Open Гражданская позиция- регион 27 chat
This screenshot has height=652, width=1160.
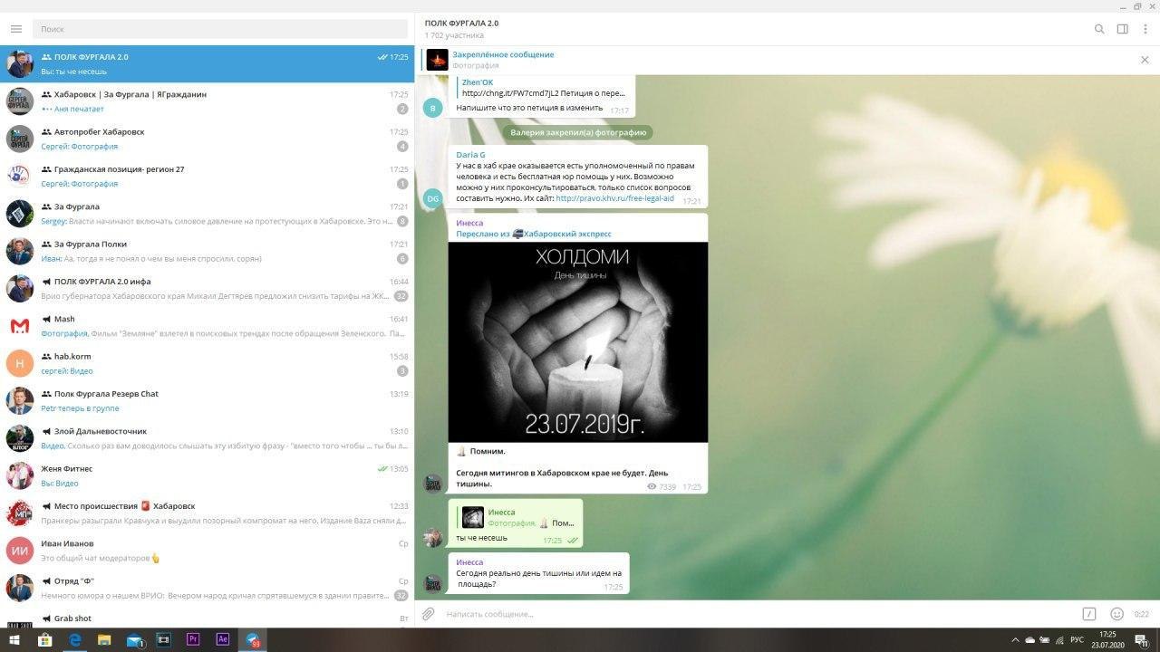[207, 177]
